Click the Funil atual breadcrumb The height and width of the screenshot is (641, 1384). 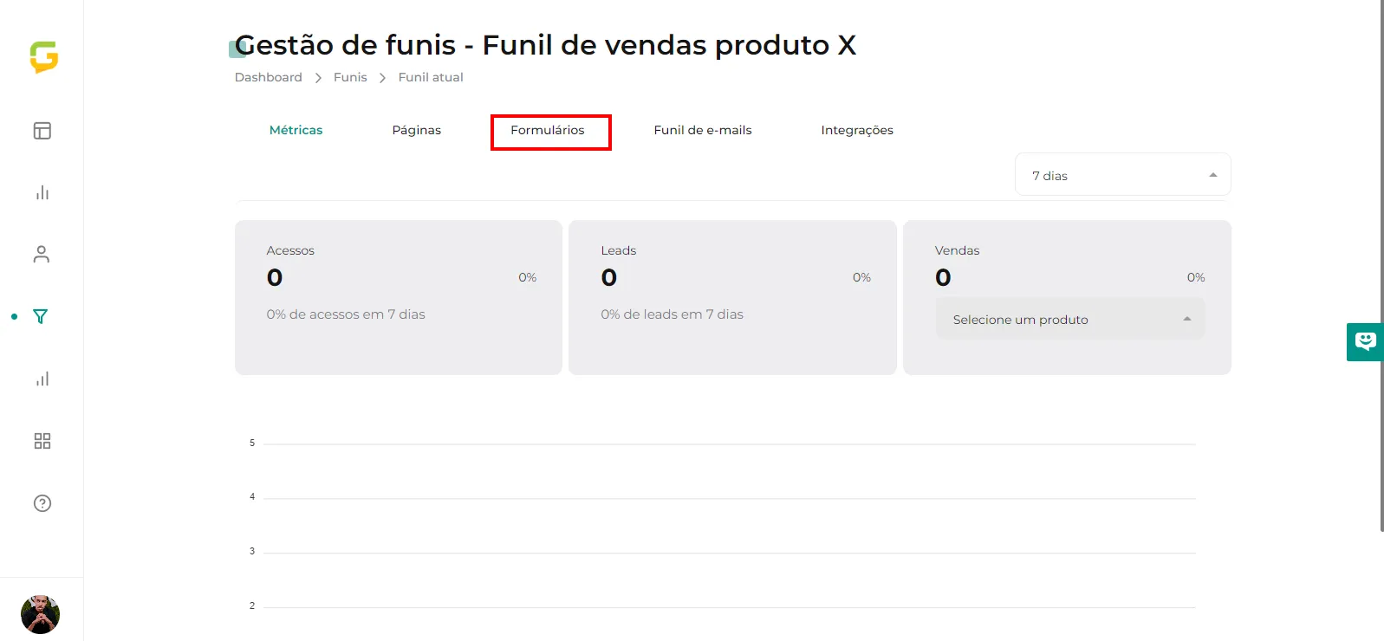pyautogui.click(x=431, y=77)
